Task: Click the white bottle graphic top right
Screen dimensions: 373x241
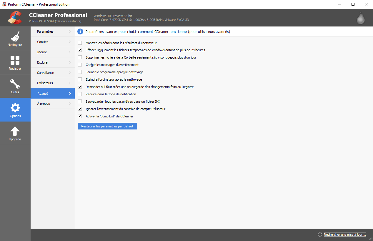Action: click(360, 18)
